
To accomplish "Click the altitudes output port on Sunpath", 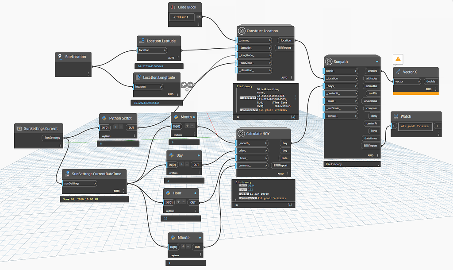I will click(372, 78).
